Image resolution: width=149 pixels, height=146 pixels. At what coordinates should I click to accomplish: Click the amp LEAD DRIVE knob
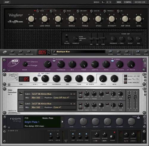click(45, 19)
